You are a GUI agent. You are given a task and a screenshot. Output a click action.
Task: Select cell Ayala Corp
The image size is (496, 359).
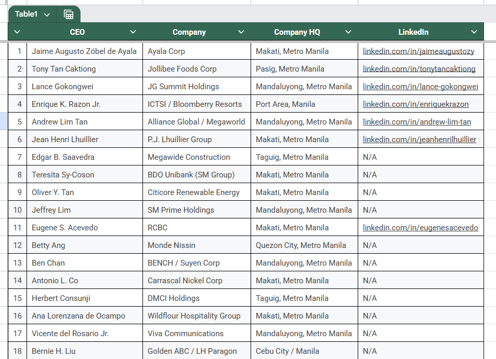[x=197, y=51]
